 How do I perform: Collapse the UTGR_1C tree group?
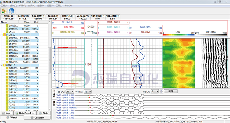2,35
